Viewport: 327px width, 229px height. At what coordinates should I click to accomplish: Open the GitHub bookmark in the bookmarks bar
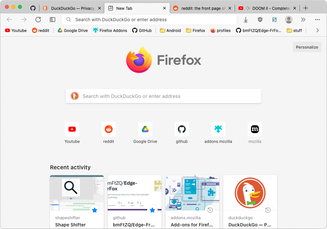[x=142, y=30]
